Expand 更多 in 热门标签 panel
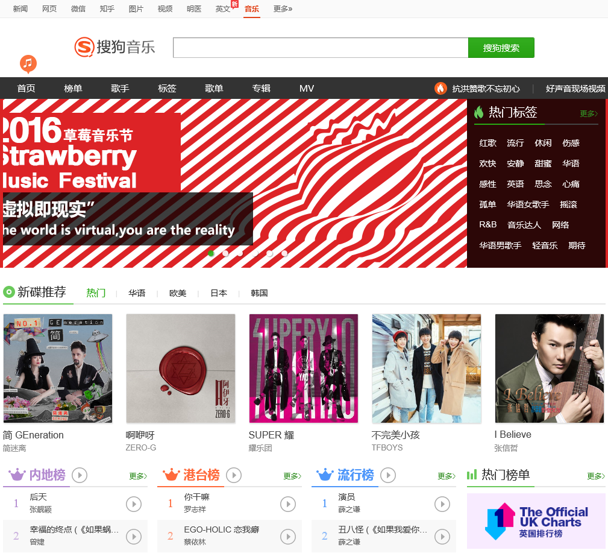The height and width of the screenshot is (553, 608). [x=589, y=114]
